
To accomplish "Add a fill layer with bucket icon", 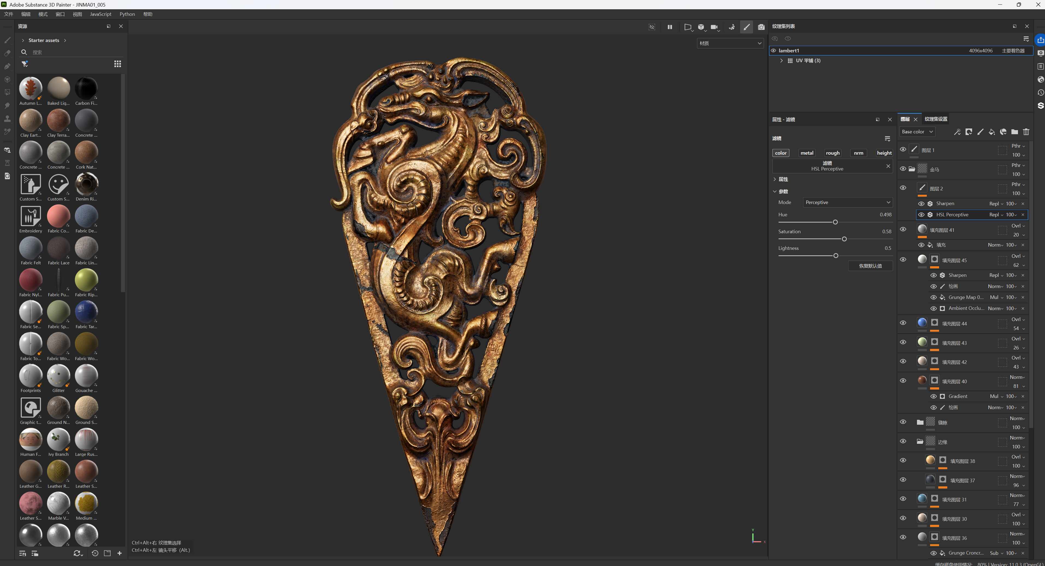I will point(991,132).
